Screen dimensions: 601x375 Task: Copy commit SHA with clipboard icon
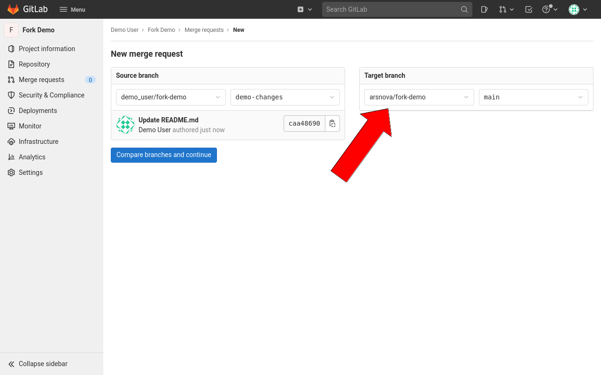point(332,123)
